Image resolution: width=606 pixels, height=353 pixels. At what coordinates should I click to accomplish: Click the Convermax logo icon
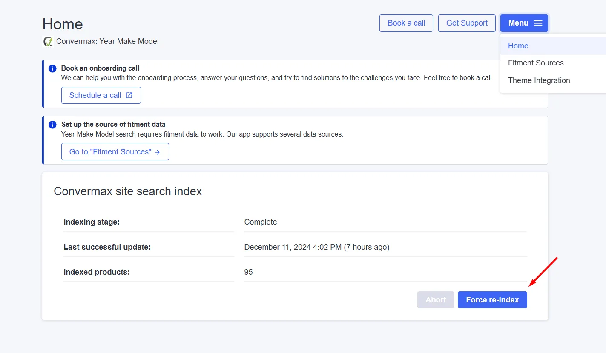48,42
